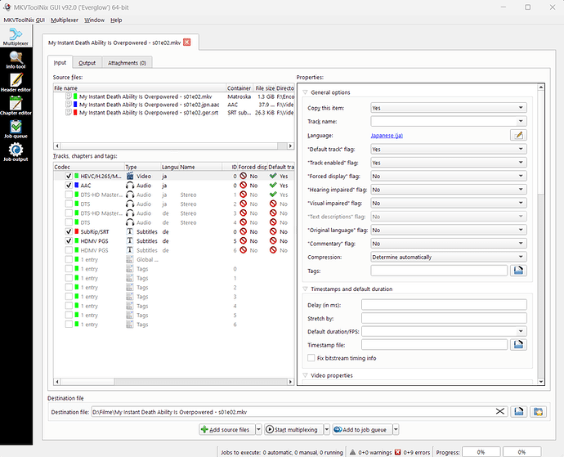Screen dimensions: 564x457
Task: Open the 'Copy this item' dropdown
Action: pos(449,108)
